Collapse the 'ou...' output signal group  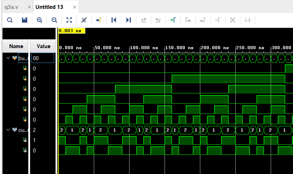pyautogui.click(x=8, y=130)
